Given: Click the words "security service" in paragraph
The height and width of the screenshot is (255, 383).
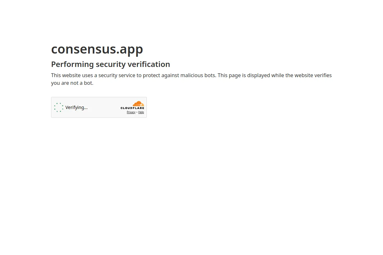Looking at the screenshot, I should pyautogui.click(x=117, y=75).
